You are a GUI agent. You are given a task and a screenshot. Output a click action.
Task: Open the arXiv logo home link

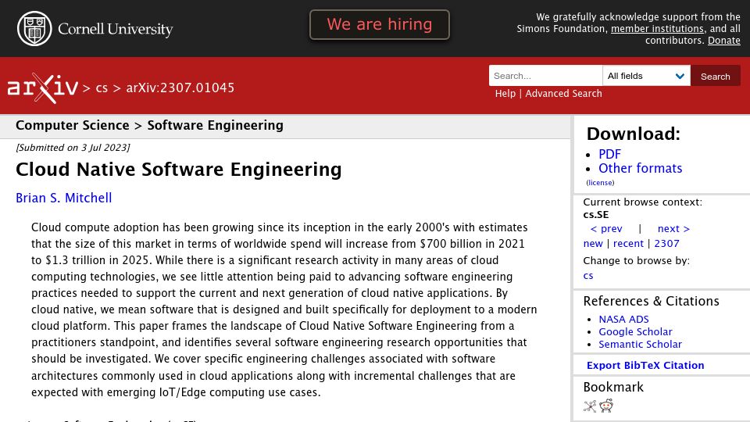click(42, 88)
